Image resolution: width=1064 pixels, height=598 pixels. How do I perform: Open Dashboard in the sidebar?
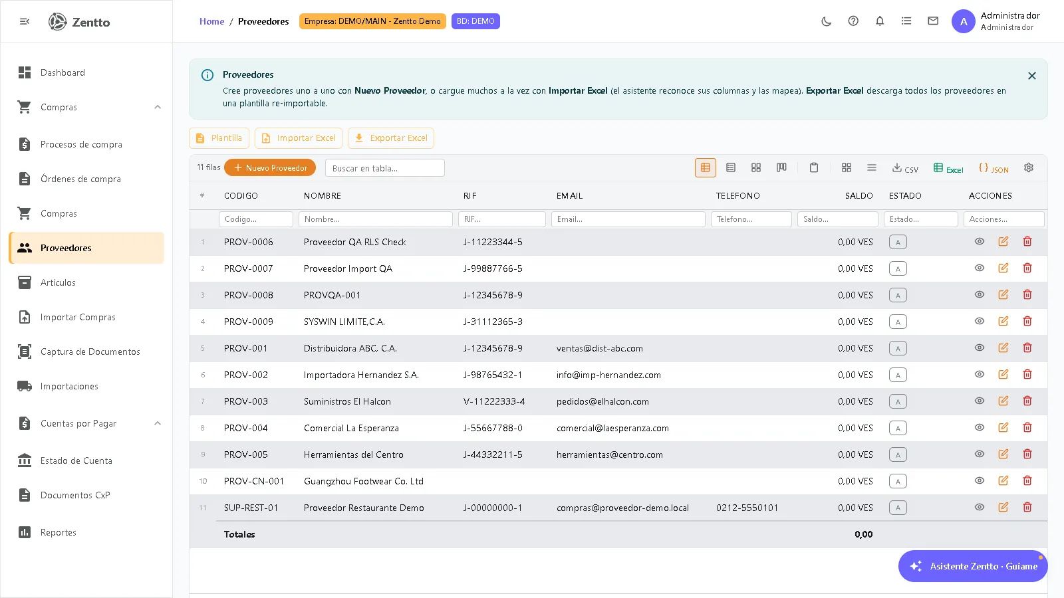[86, 72]
